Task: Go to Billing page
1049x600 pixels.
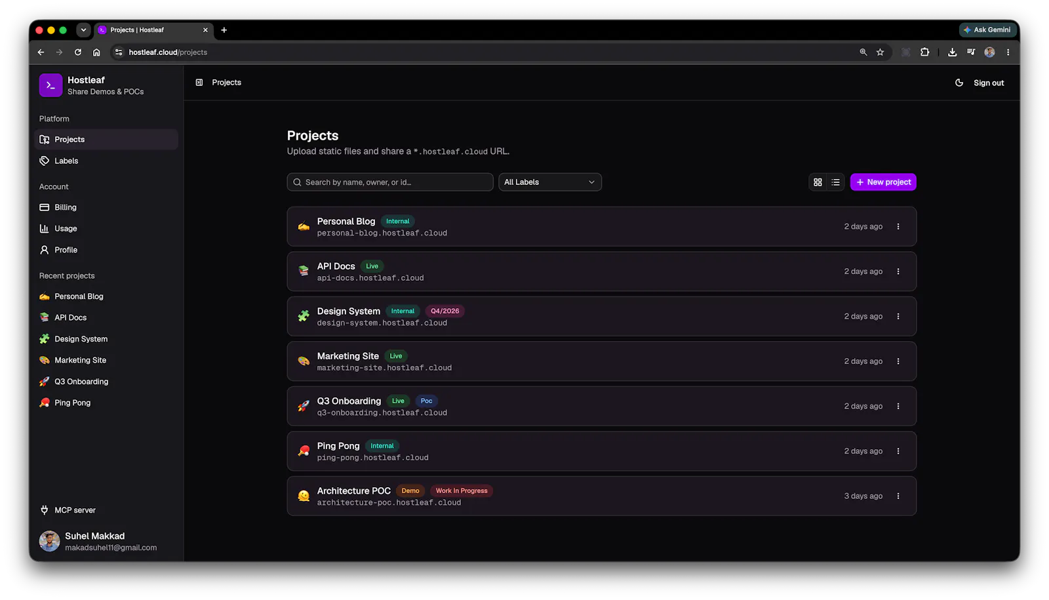Action: click(106, 207)
